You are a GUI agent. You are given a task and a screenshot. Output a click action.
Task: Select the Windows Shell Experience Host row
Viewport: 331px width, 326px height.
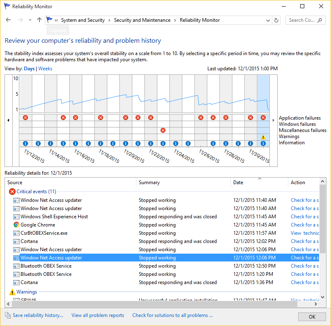pyautogui.click(x=166, y=217)
